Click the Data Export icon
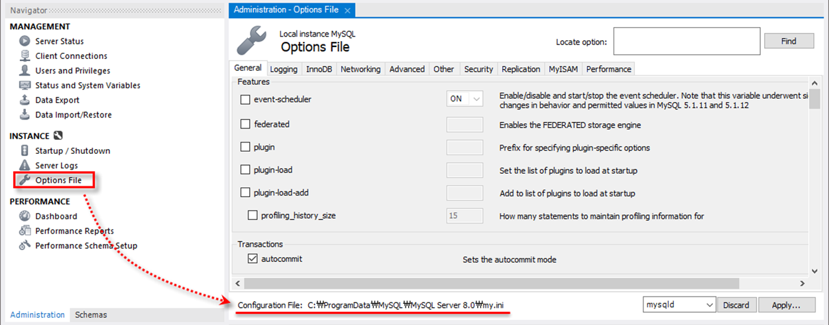 point(25,100)
